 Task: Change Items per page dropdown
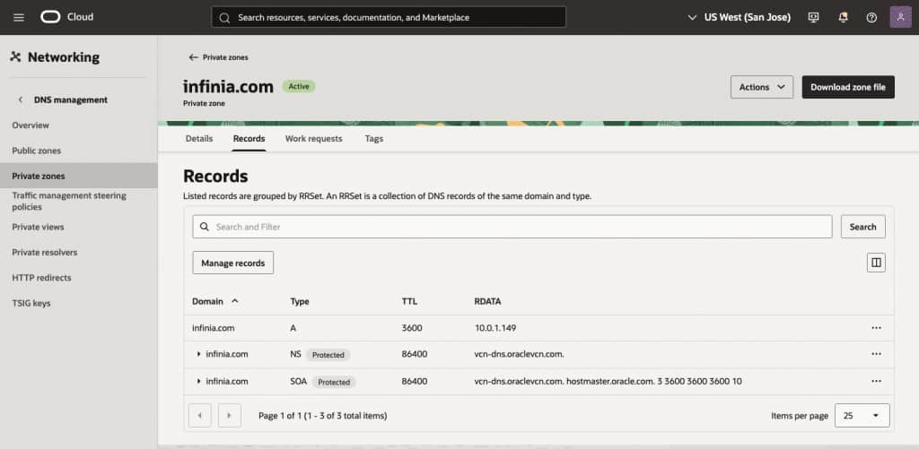(x=862, y=416)
